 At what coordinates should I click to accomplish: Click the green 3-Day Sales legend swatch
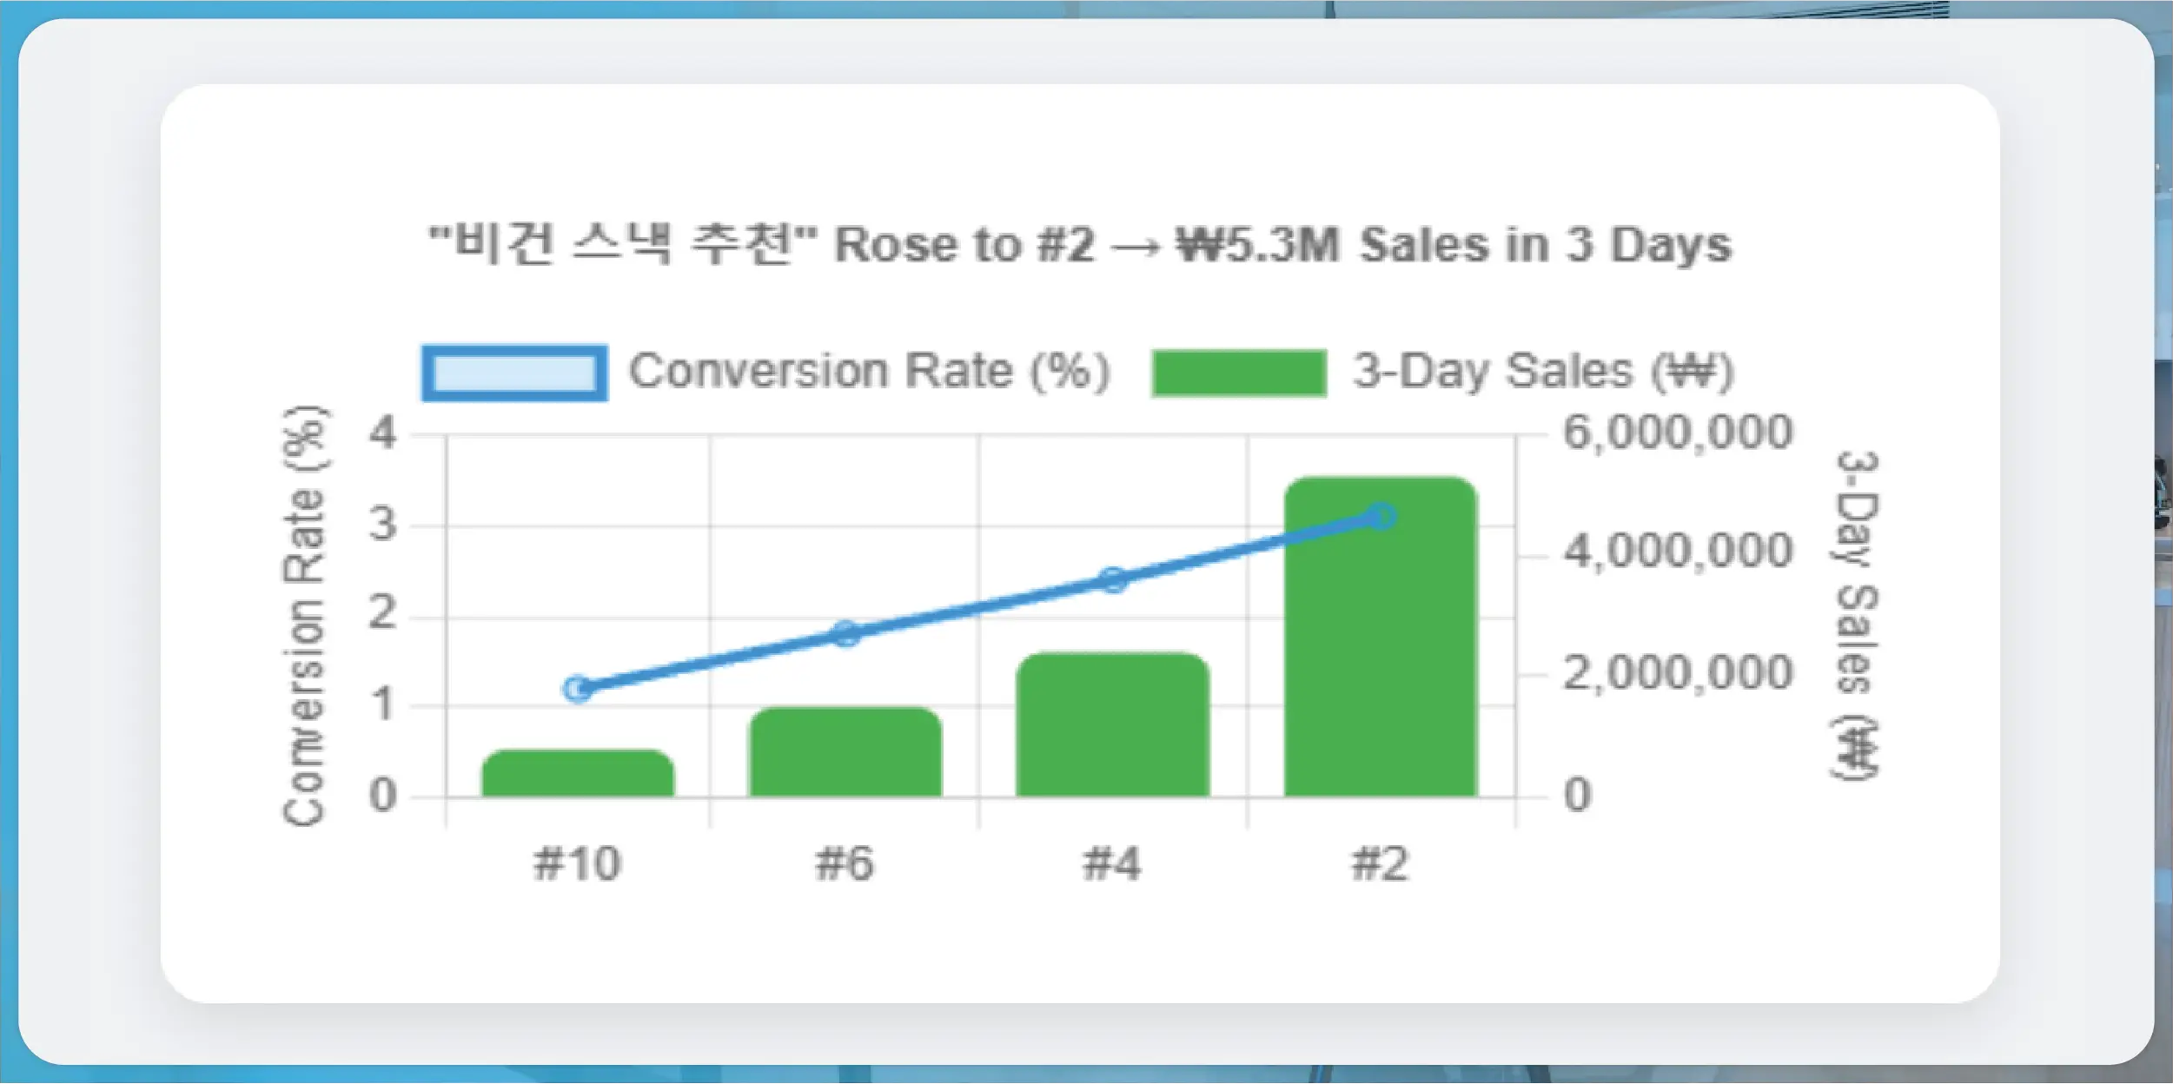tap(1239, 373)
